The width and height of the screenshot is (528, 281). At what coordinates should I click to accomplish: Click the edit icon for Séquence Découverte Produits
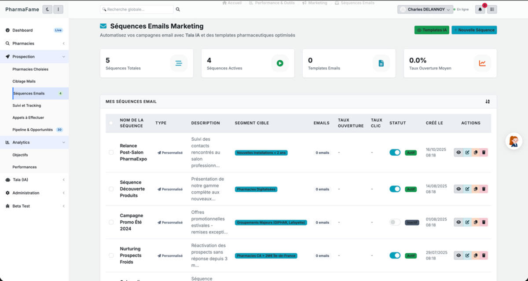[466, 189]
